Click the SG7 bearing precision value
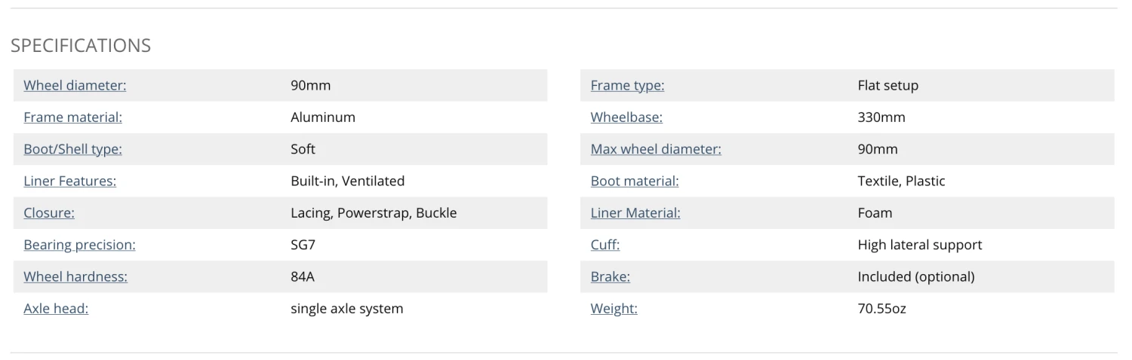This screenshot has height=360, width=1132. click(x=303, y=245)
